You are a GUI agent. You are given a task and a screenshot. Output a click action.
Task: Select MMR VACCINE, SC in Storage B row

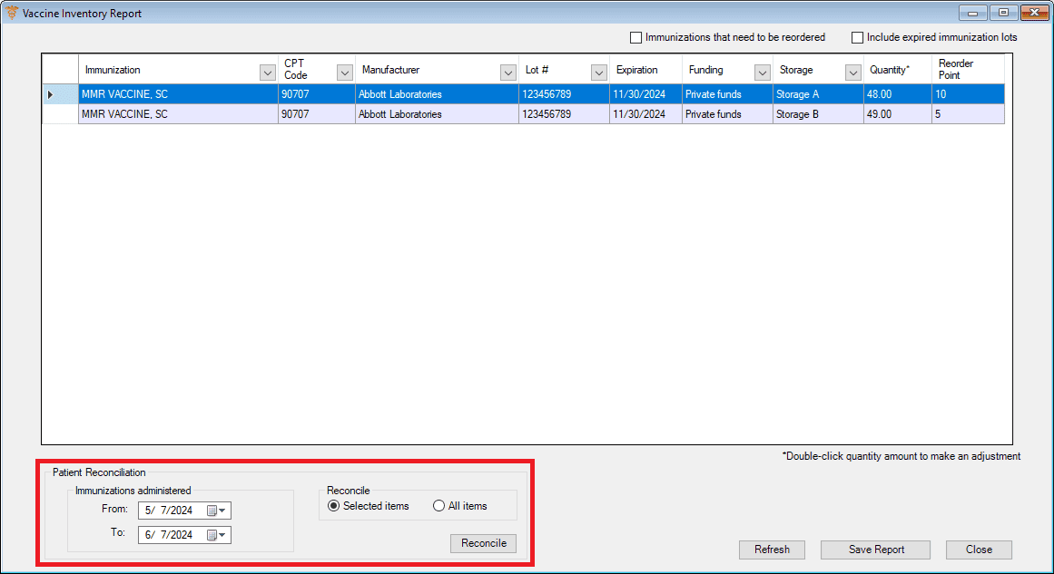[178, 114]
